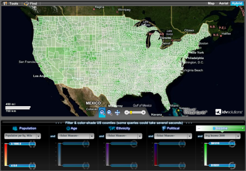
Task: Click the New York city label
Action: pos(197,52)
